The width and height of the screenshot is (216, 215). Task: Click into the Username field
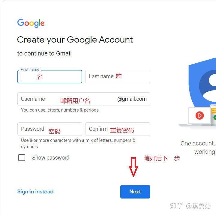point(84,99)
